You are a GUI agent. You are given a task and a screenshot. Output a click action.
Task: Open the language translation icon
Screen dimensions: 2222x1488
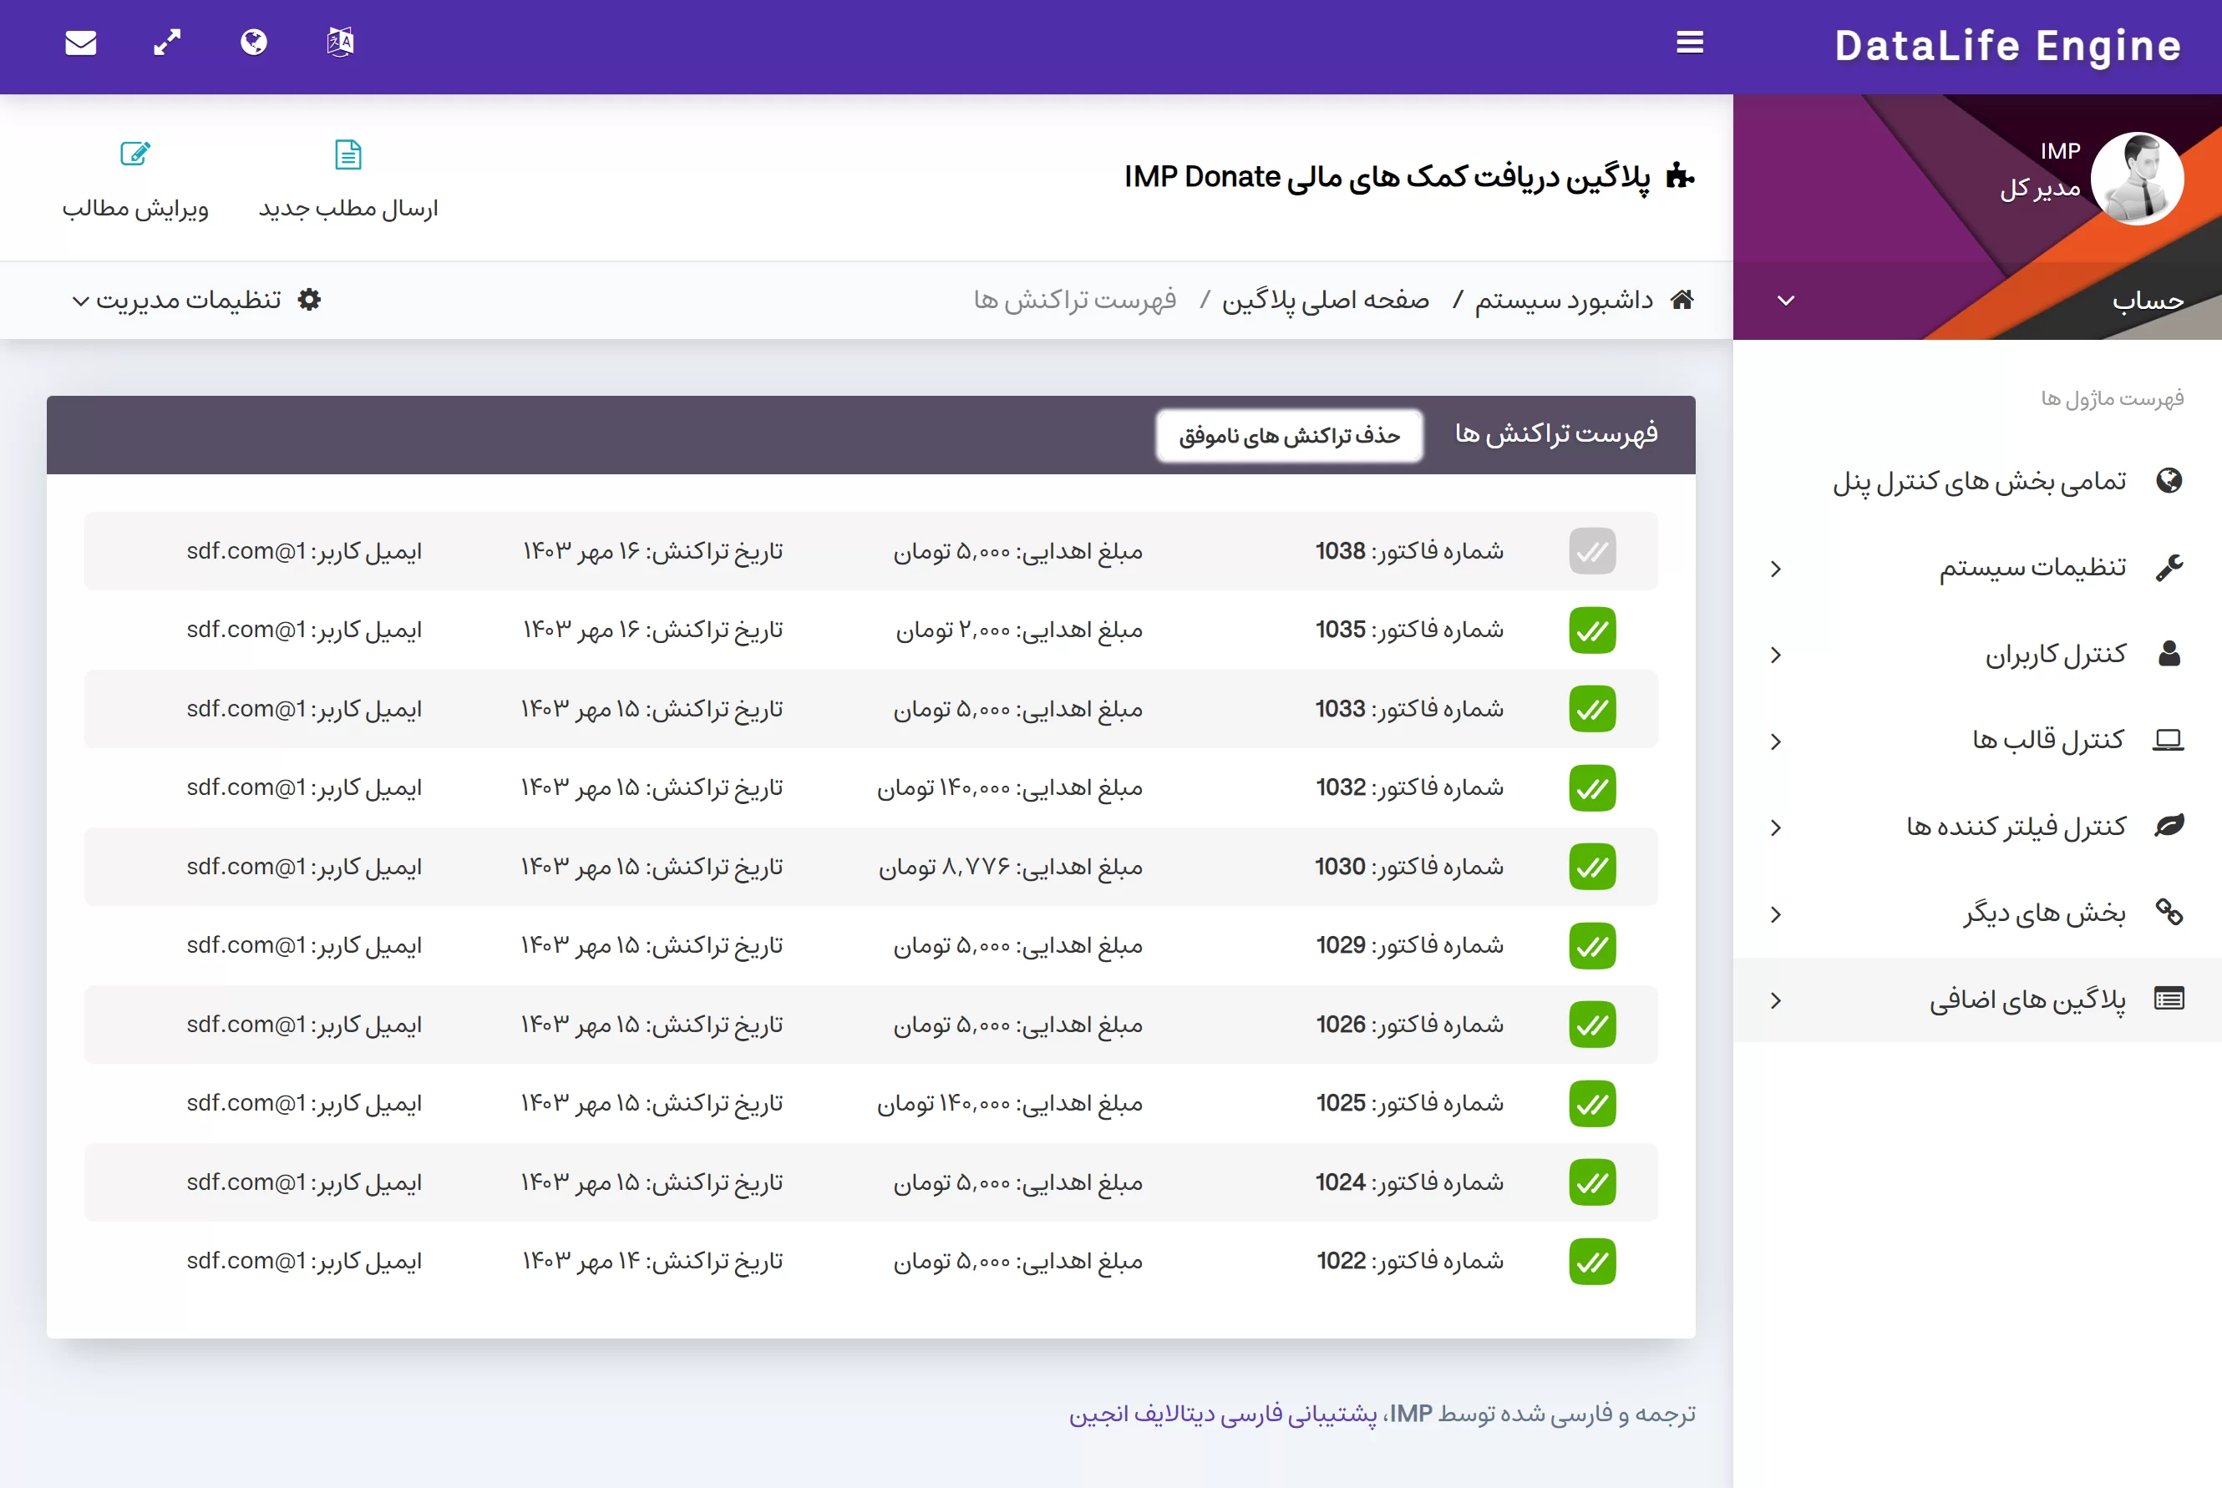[x=340, y=43]
